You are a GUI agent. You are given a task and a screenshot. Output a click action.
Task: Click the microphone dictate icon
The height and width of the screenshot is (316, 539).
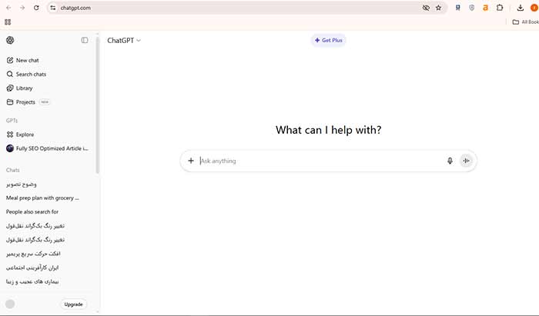tap(450, 161)
